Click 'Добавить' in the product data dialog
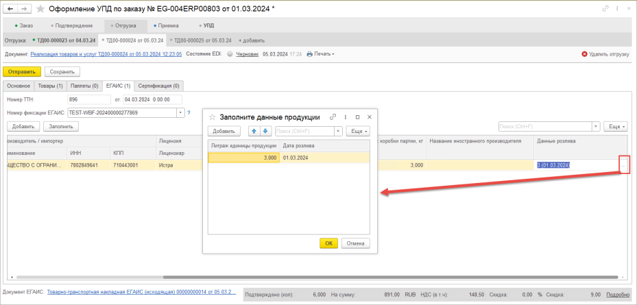The width and height of the screenshot is (637, 305). click(224, 131)
